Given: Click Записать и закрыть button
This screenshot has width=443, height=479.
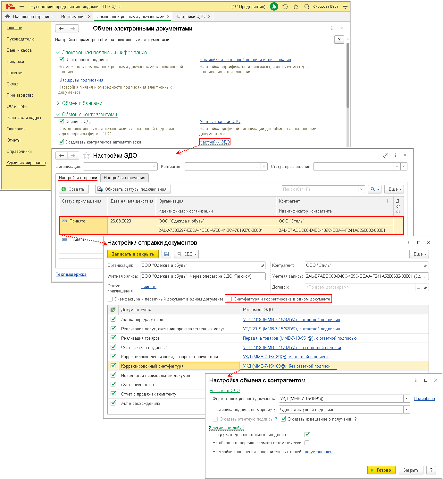Looking at the screenshot, I should coord(133,254).
